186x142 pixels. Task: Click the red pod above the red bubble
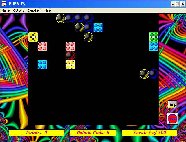click(70, 46)
